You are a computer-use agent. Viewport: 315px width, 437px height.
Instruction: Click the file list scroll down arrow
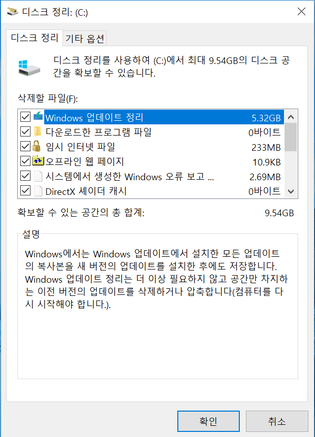click(291, 191)
